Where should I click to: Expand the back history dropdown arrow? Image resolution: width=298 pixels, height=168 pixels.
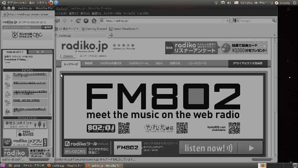click(71, 21)
